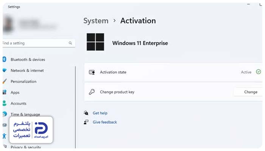
Task: Click the sidebar vertical scrollbar
Action: (75, 107)
